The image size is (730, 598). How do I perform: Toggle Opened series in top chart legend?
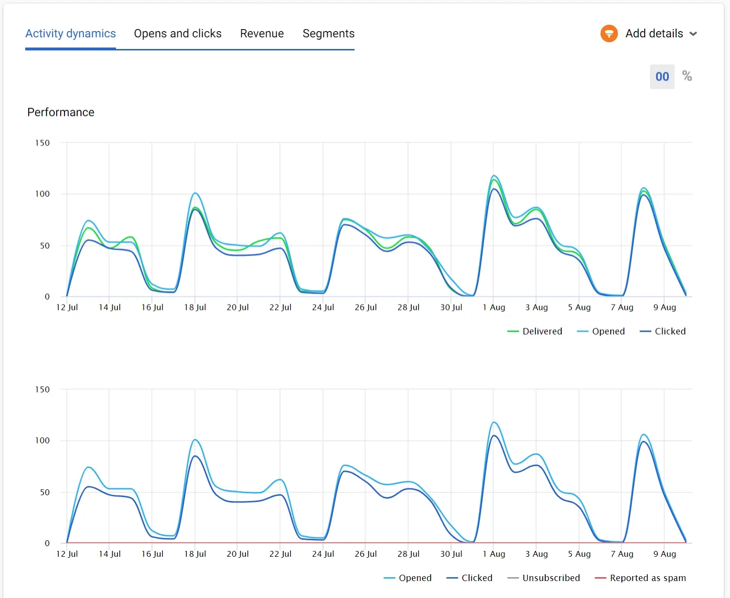click(x=600, y=331)
